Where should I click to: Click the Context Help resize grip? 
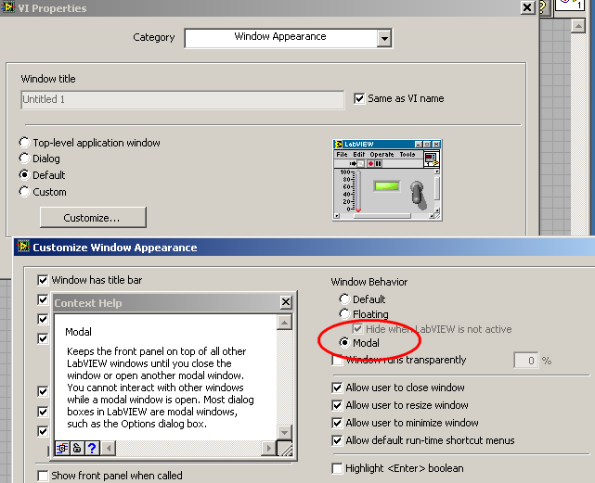click(x=285, y=448)
